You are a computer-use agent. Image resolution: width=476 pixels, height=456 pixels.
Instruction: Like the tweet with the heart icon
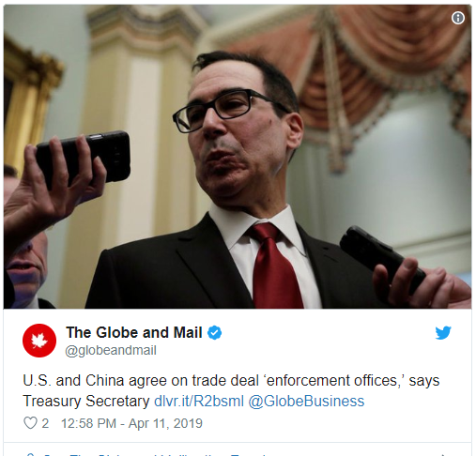pos(30,423)
